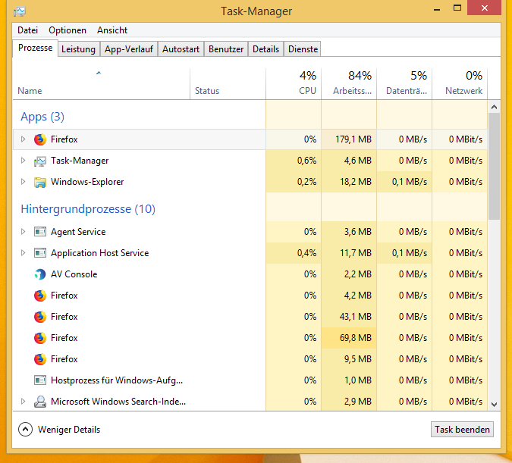The image size is (512, 463).
Task: Click the 179,1 MB memory value
Action: [353, 139]
